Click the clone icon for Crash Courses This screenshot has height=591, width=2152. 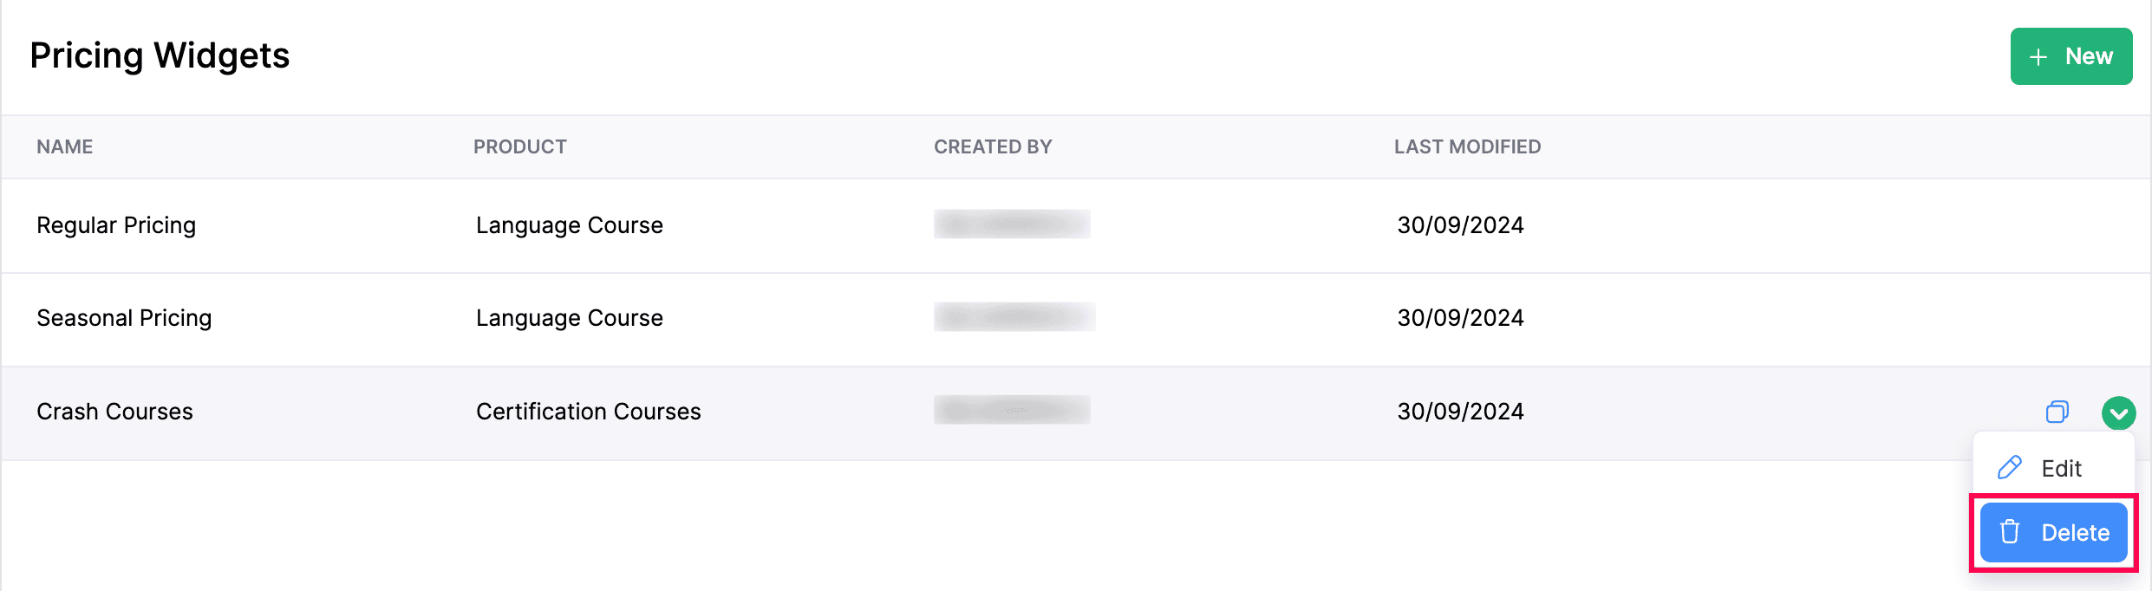click(x=2057, y=412)
